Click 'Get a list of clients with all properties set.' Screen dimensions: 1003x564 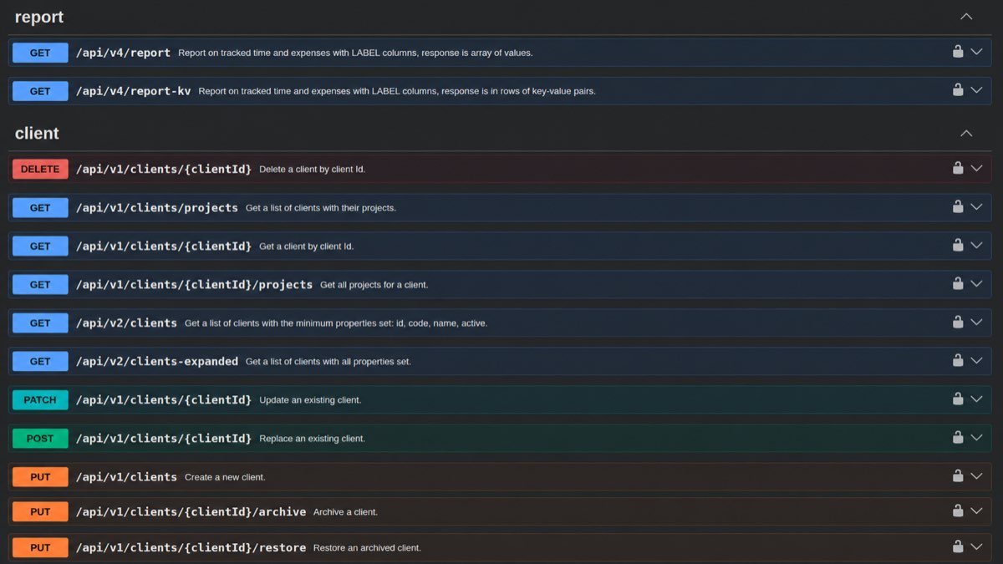pos(328,362)
